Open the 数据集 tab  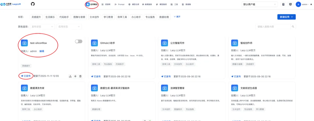click(186, 4)
